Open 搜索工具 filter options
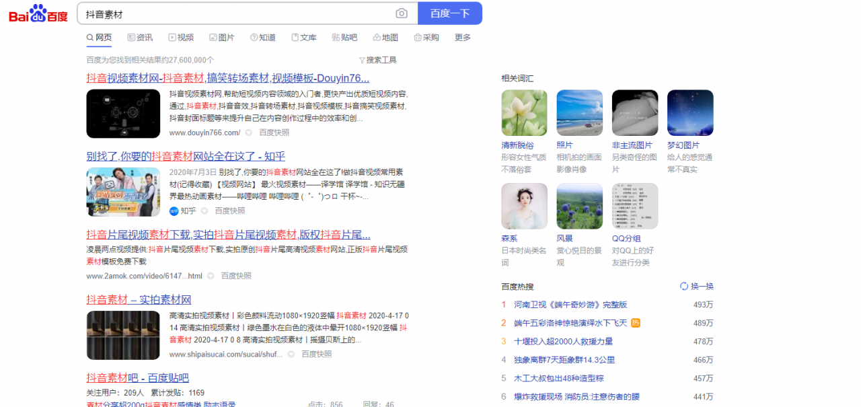This screenshot has width=861, height=407. pos(378,60)
